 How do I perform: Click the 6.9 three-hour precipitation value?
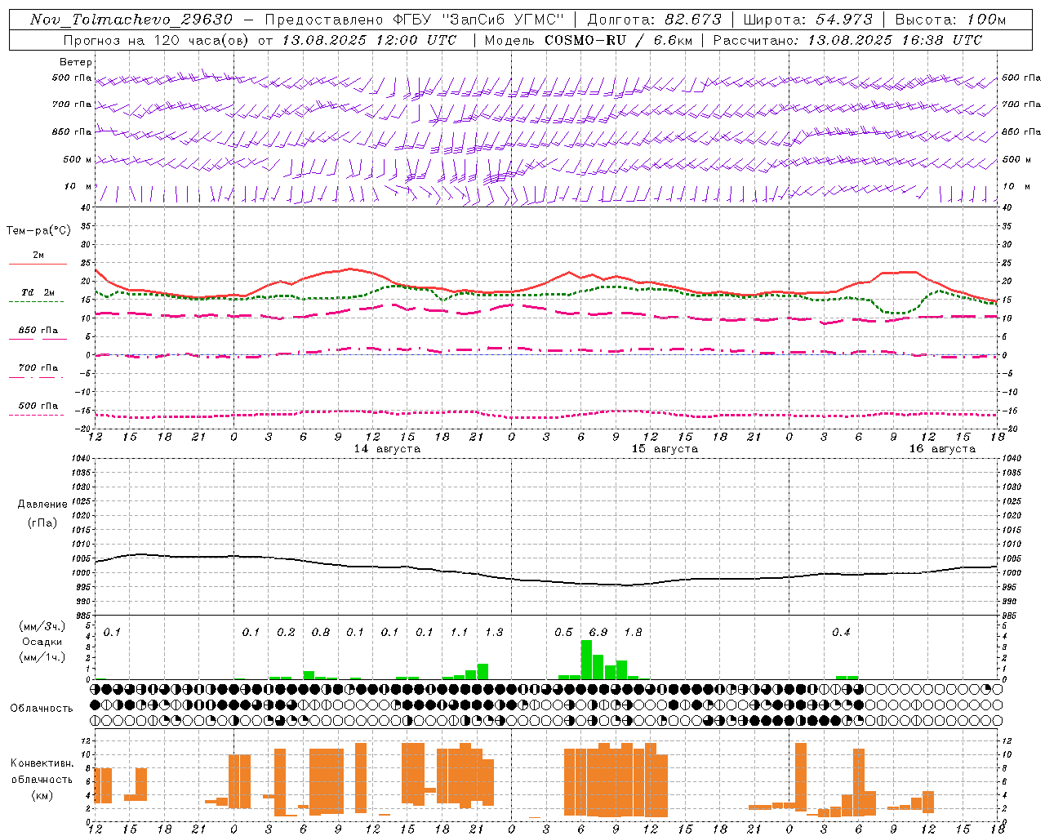[598, 633]
